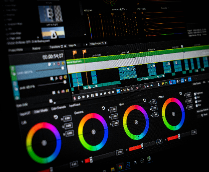This screenshot has height=172, width=209.
Task: Click the padlock lock icon in toolbar
Action: tap(159, 84)
